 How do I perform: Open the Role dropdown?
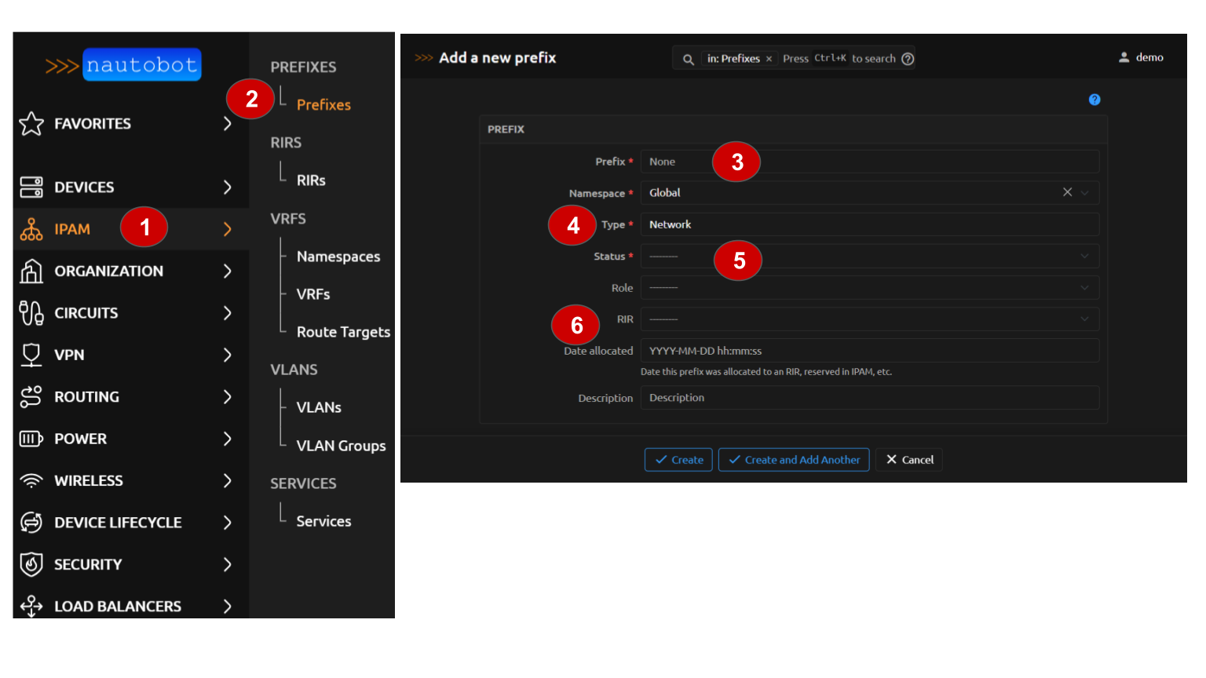[869, 288]
